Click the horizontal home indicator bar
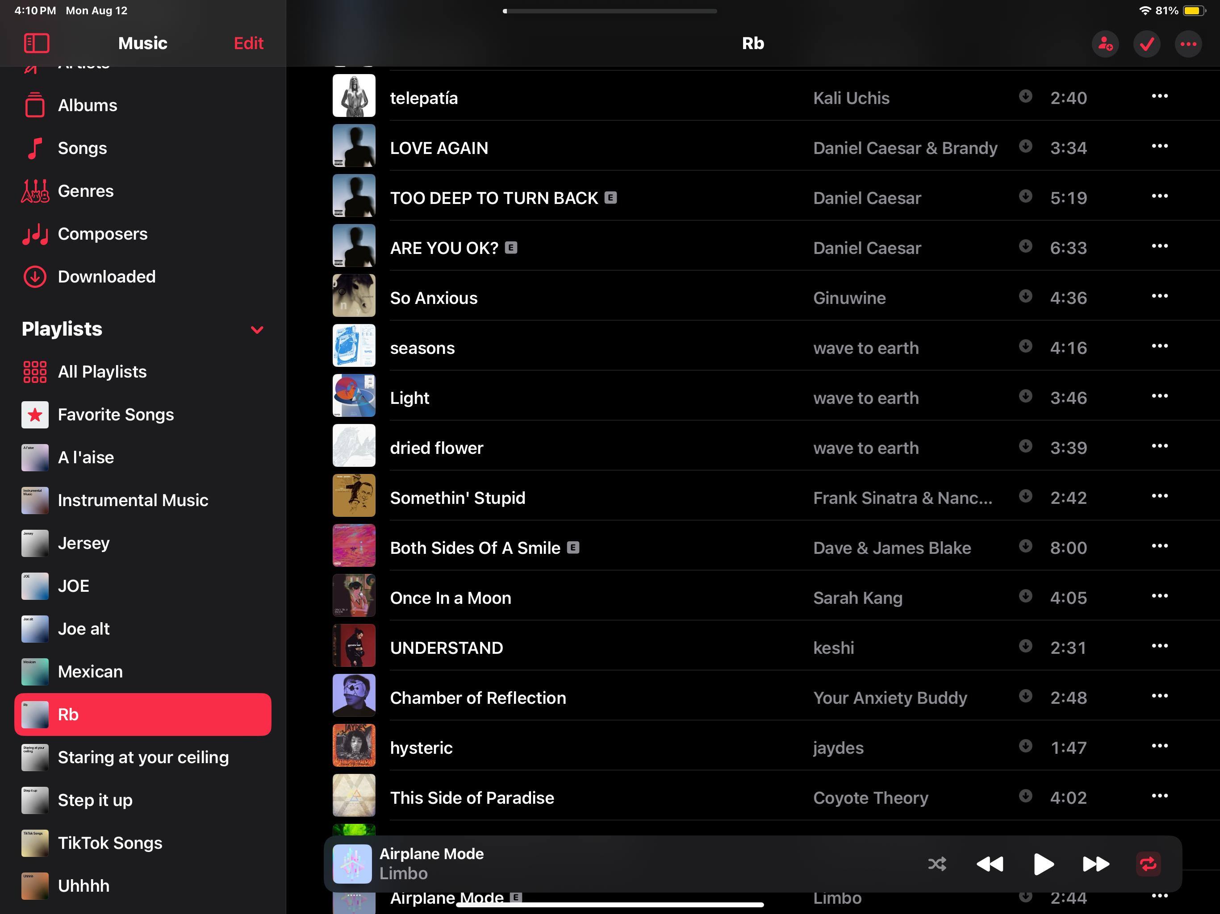Image resolution: width=1220 pixels, height=914 pixels. [610, 904]
